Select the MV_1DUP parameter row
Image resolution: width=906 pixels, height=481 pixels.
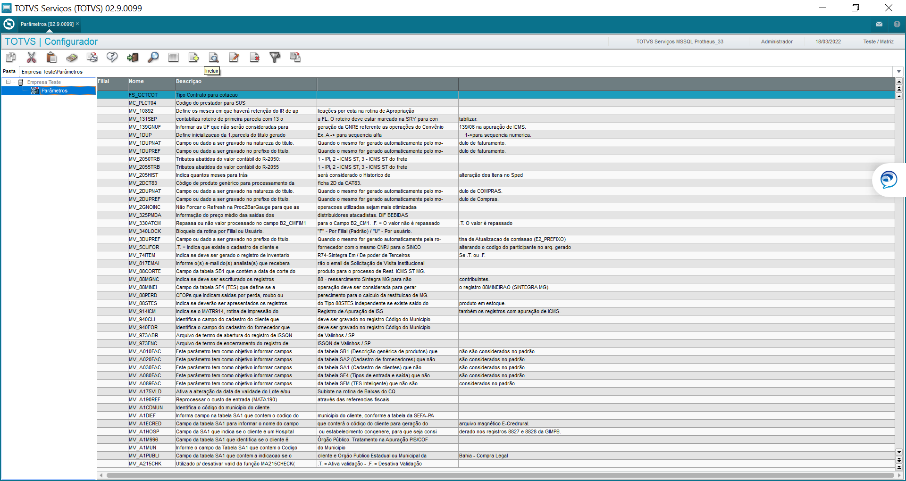(x=496, y=135)
